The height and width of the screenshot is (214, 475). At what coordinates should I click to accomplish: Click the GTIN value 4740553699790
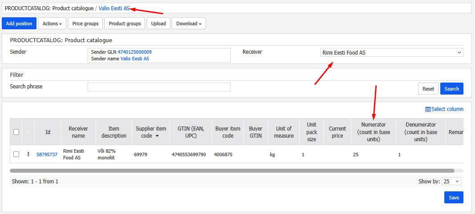coord(189,155)
